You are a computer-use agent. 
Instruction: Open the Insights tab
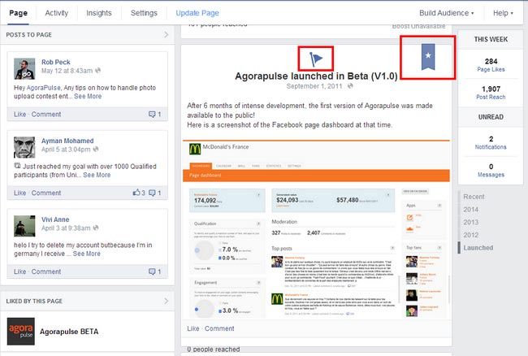pos(98,13)
